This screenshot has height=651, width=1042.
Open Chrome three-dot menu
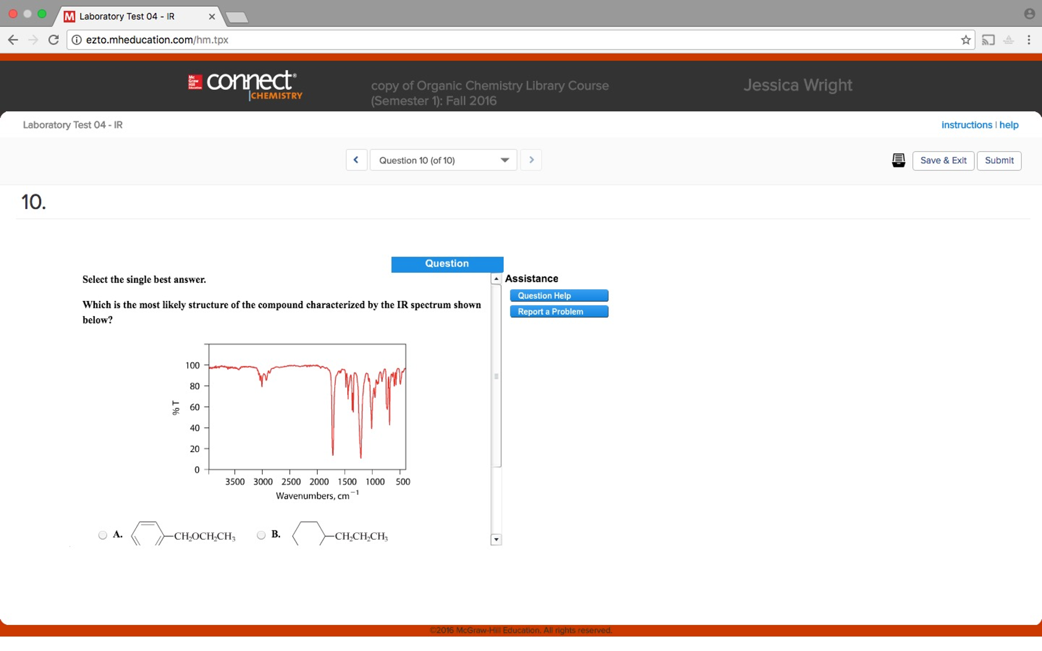coord(1029,40)
